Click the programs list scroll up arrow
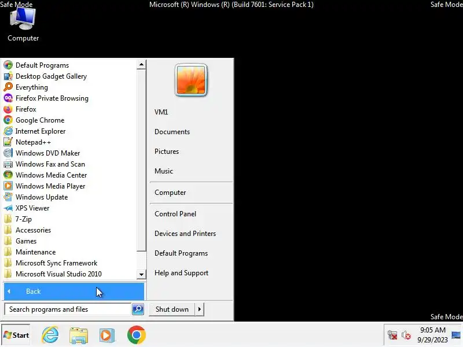 tap(141, 65)
